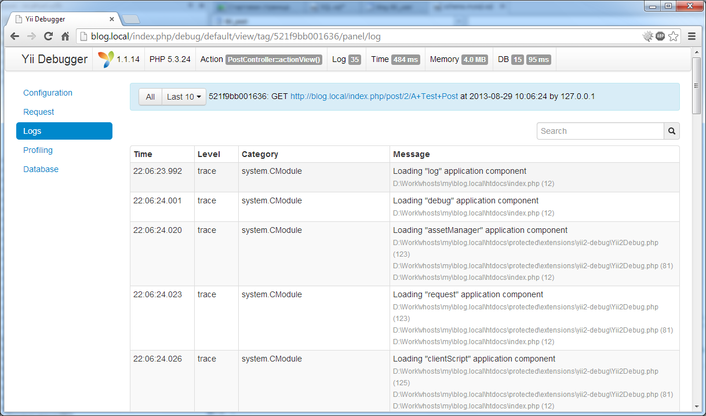
Task: Bookmark page with the star icon
Action: tap(673, 36)
